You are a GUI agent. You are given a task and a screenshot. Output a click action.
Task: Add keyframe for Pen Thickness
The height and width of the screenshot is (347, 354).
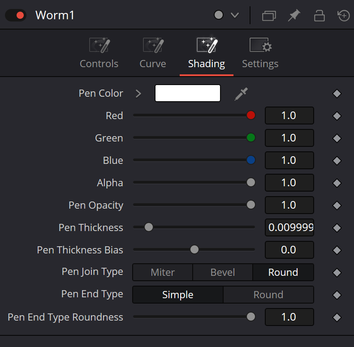tap(337, 227)
